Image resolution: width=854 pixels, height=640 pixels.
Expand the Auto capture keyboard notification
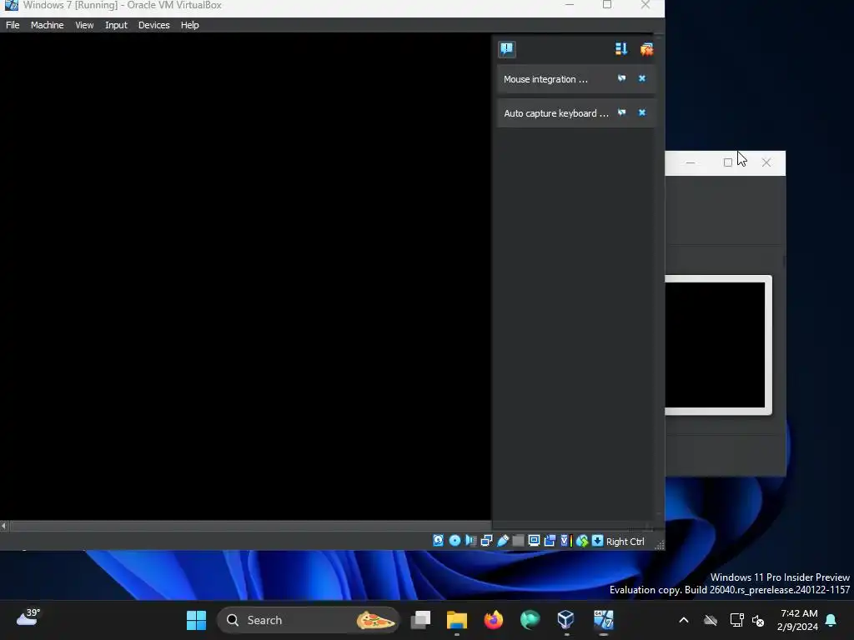click(621, 112)
